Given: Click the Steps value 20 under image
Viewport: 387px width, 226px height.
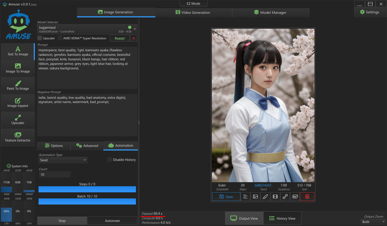Looking at the screenshot, I should tap(243, 185).
